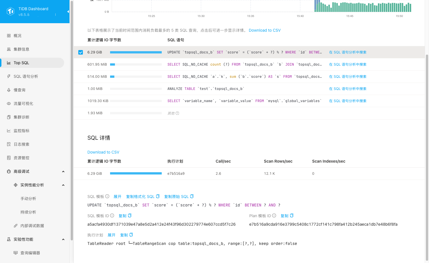This screenshot has height=263, width=429.
Task: Uncheck the UPDATE topsql_docs_b row checkbox
Action: (x=81, y=52)
